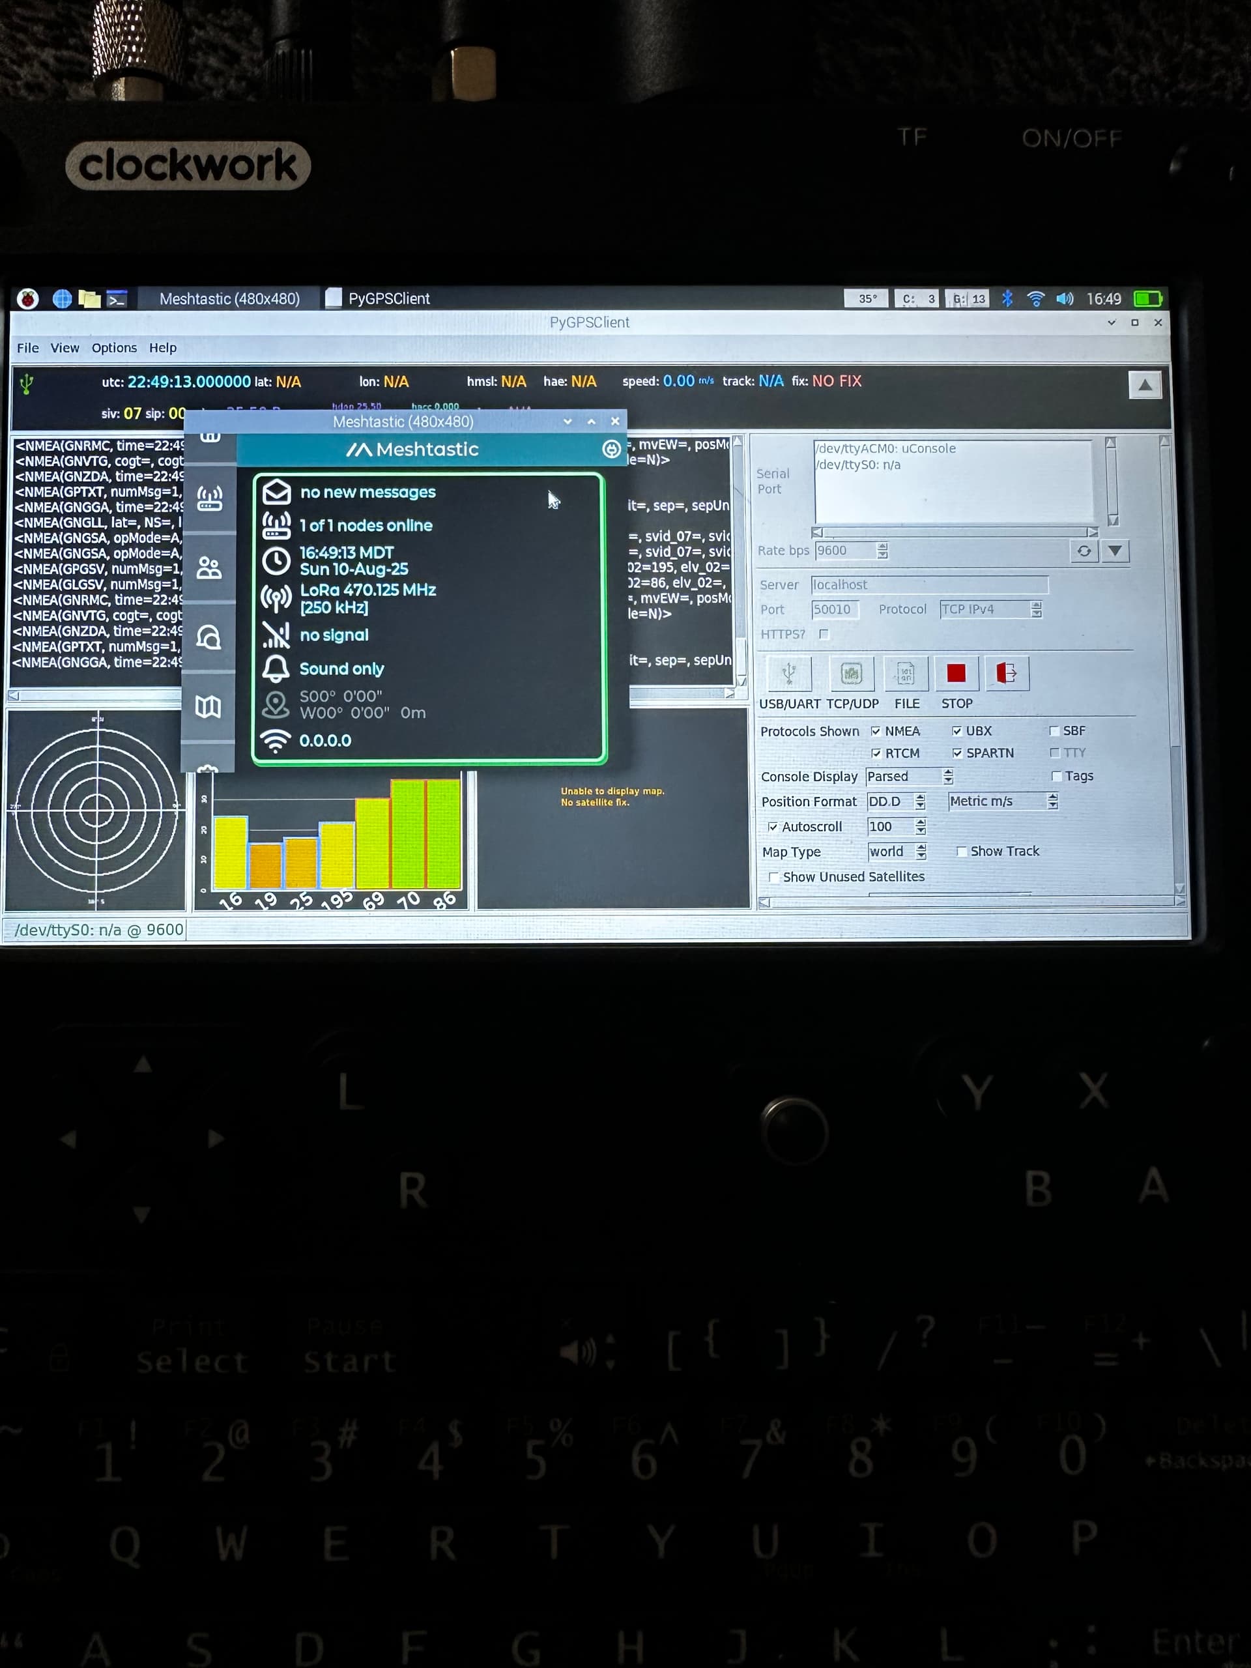
Task: Click the envelope icon beside no new messages
Action: coord(276,492)
